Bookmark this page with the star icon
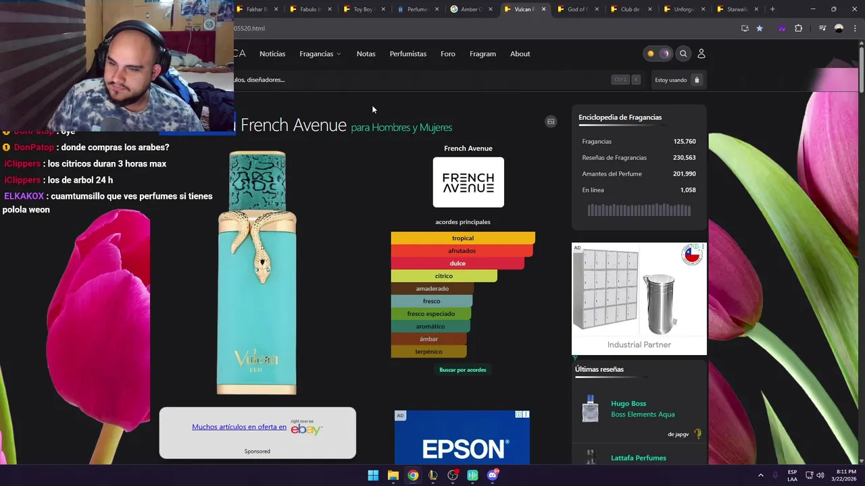This screenshot has width=865, height=486. 760,28
